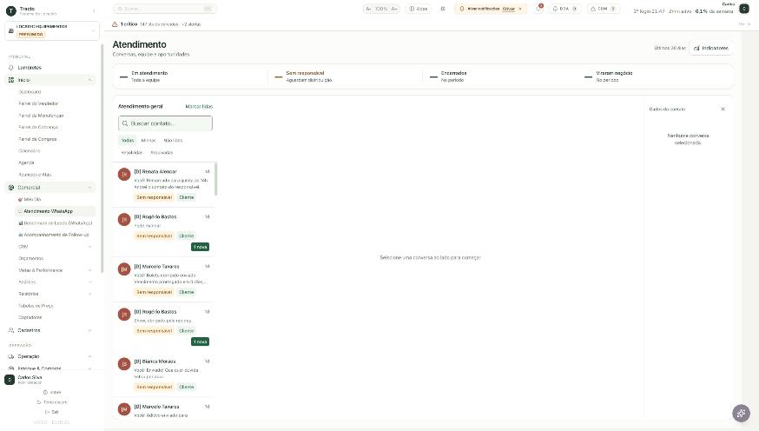Click the DDA bell indicator
This screenshot has height=431, width=759.
564,9
